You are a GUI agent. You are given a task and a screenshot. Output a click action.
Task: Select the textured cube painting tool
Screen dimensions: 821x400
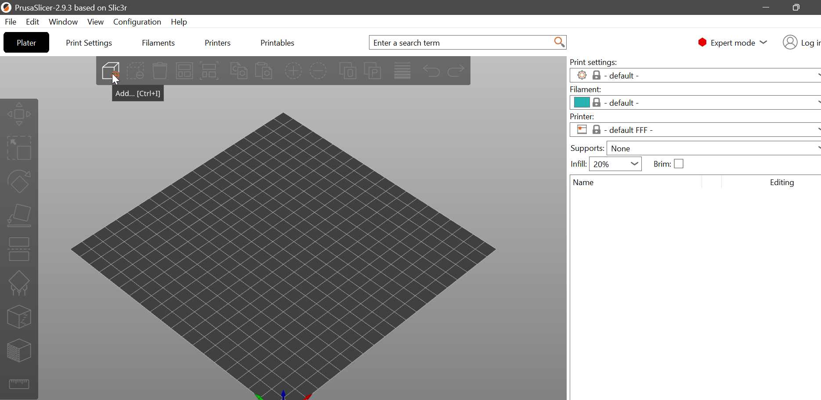tap(19, 350)
